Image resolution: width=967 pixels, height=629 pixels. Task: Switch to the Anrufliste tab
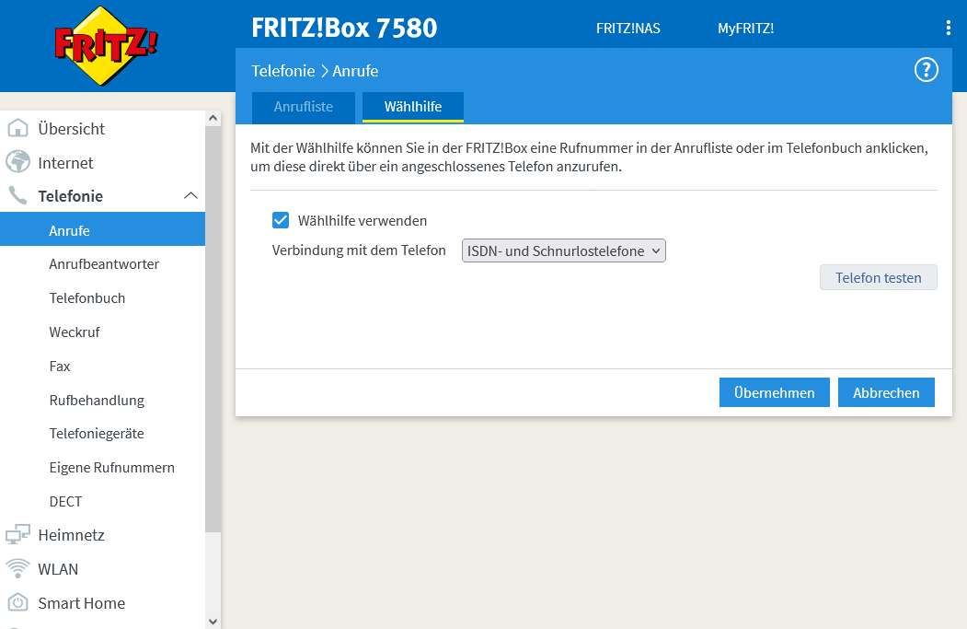click(304, 107)
